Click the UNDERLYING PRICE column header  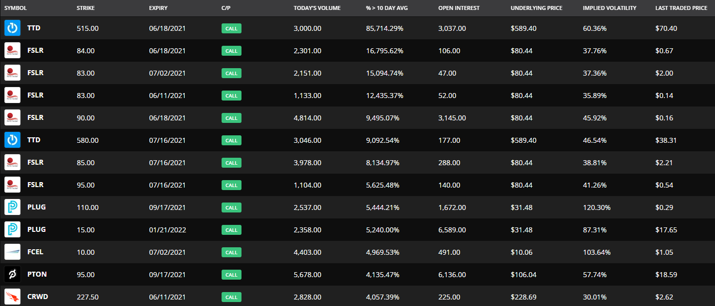pyautogui.click(x=536, y=8)
